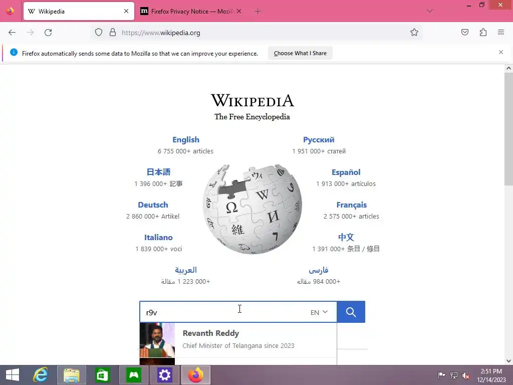Screen dimensions: 513x385
Task: Open the Deutsch Wikipedia link
Action: (153, 205)
